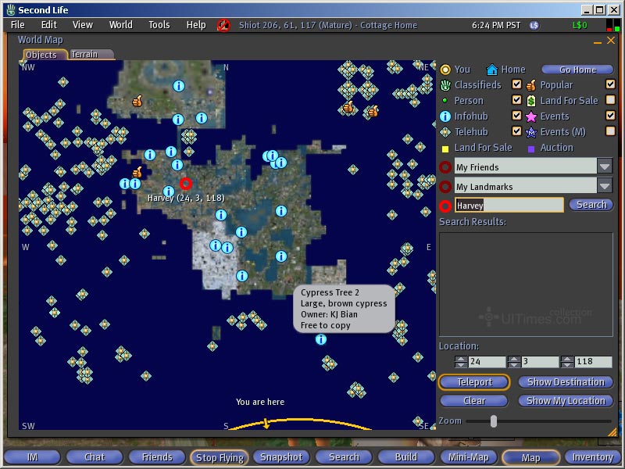Enable the Land For Sale checkbox
This screenshot has width=625, height=469.
point(610,100)
